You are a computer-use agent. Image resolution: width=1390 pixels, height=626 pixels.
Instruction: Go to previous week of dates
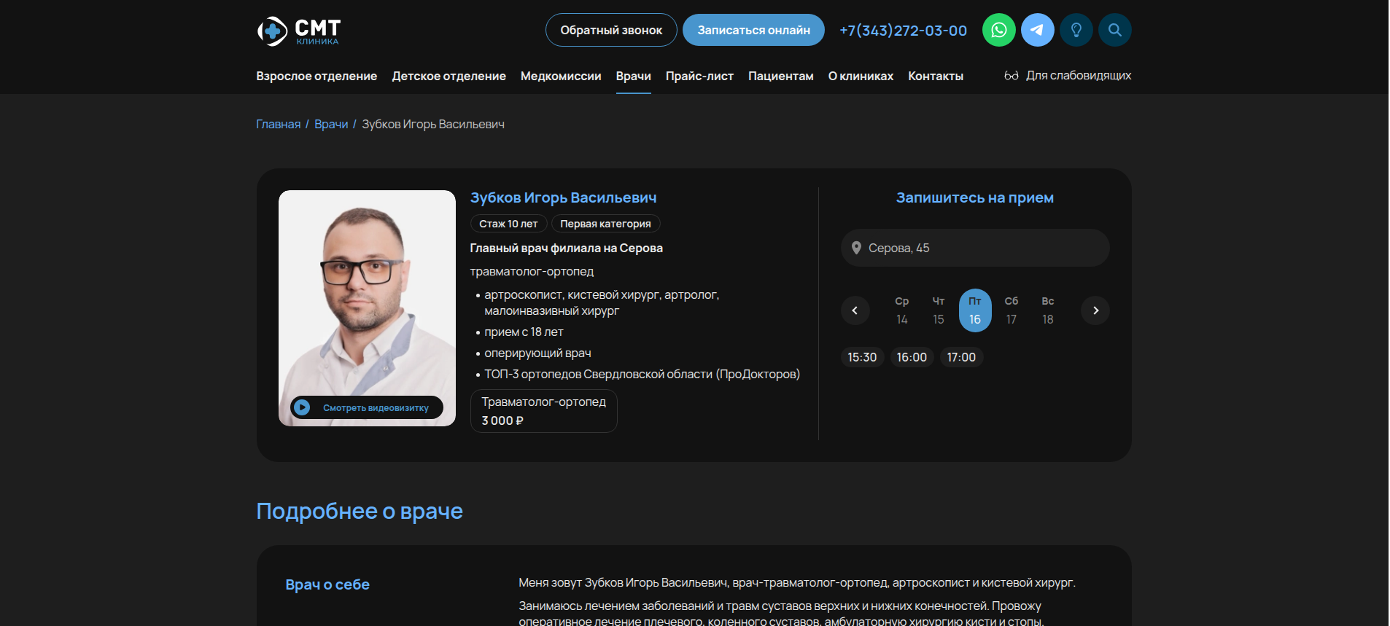(855, 310)
